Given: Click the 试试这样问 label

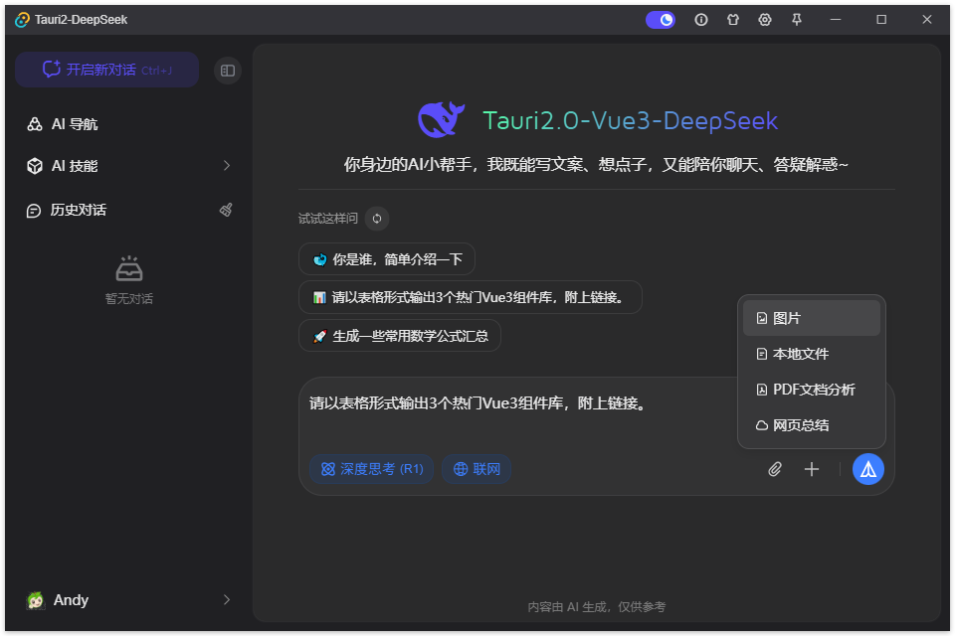Looking at the screenshot, I should [327, 219].
